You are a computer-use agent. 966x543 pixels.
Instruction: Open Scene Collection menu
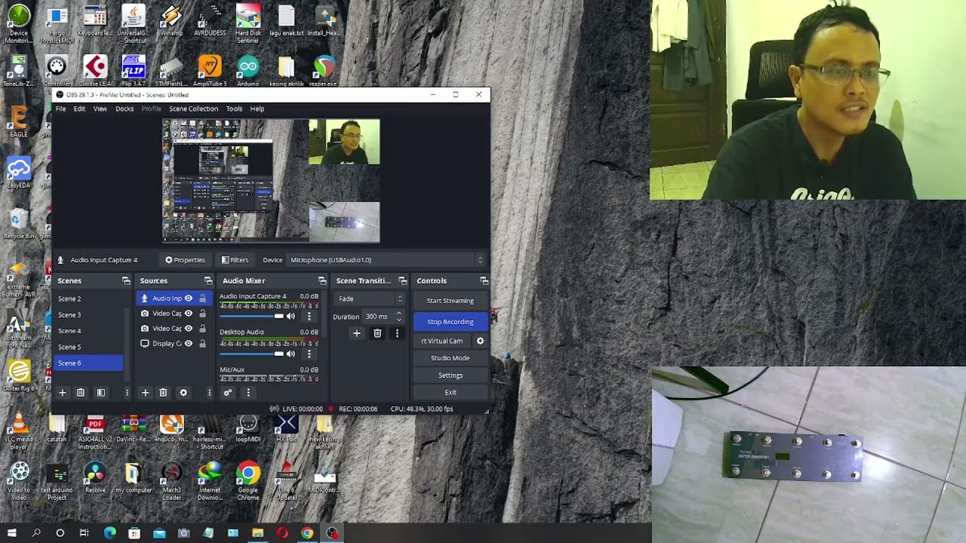pos(193,109)
